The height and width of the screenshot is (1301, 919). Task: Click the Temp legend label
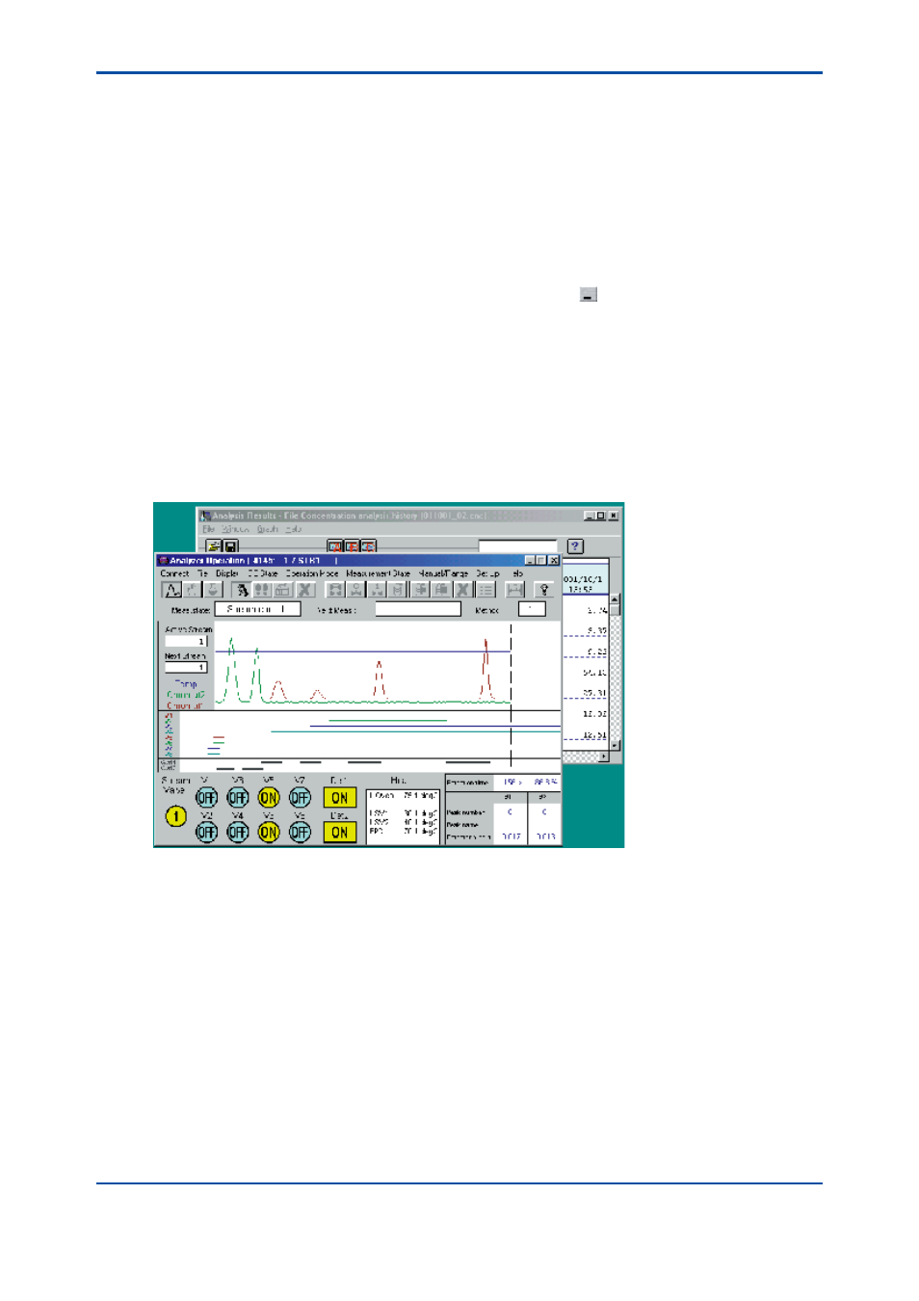(185, 683)
